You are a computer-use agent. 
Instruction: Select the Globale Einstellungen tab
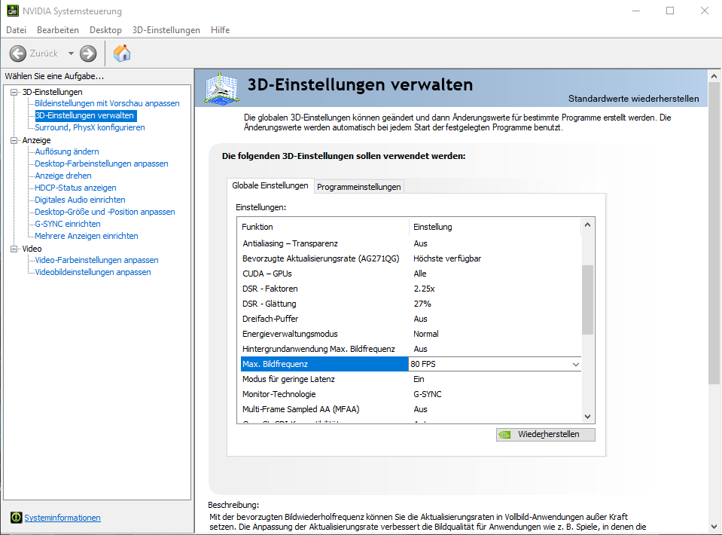point(270,185)
